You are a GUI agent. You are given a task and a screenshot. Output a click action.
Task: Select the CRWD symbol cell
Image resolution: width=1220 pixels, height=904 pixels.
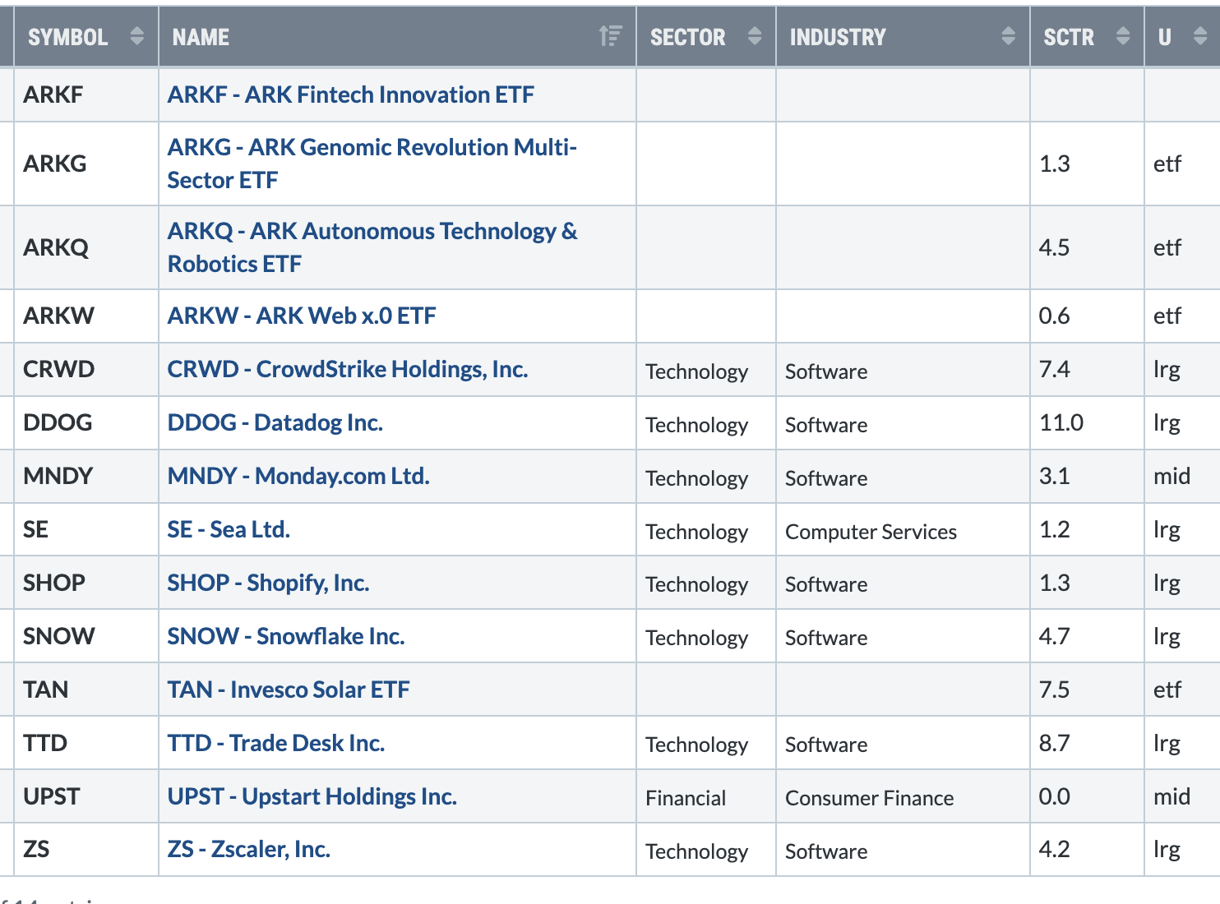pos(86,369)
